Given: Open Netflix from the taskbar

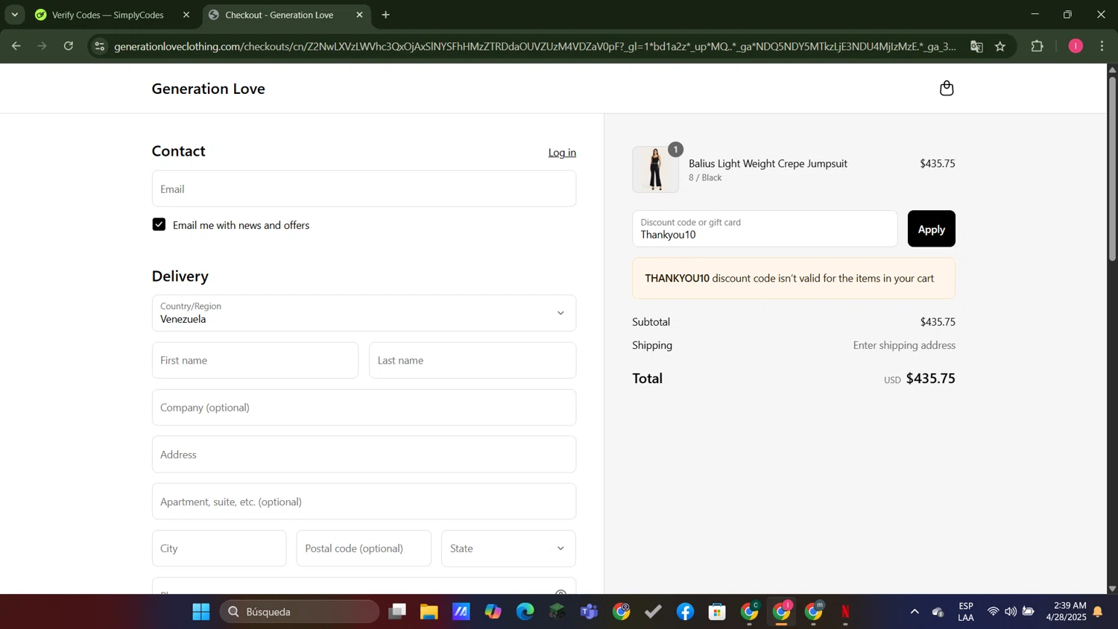Looking at the screenshot, I should click(845, 612).
